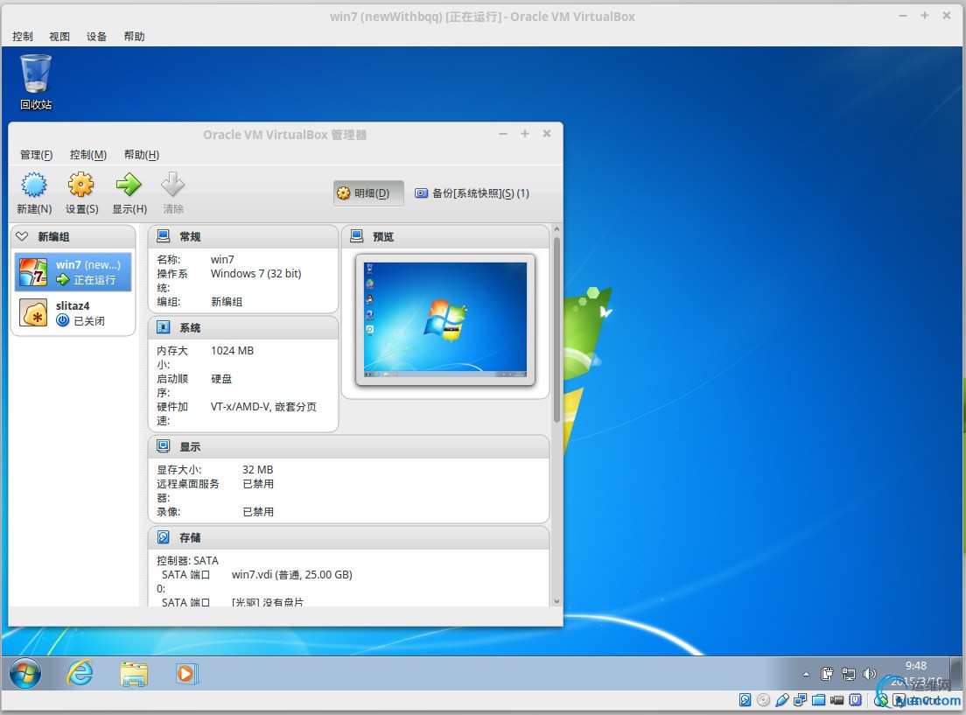The image size is (966, 715).
Task: Click the VT-x/AMD-V acceleration value
Action: click(x=263, y=407)
